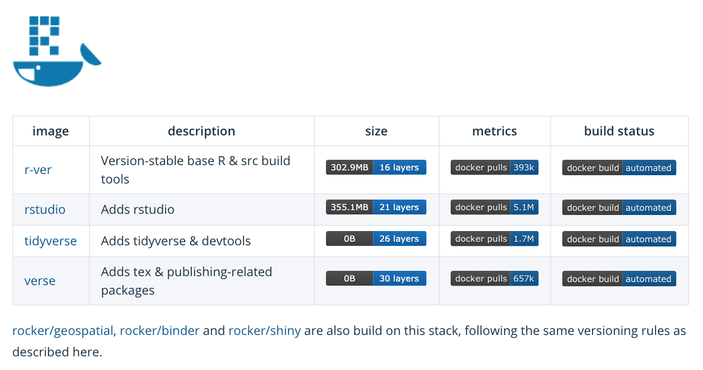Click the 'size' column header
703x370 pixels.
pos(376,131)
